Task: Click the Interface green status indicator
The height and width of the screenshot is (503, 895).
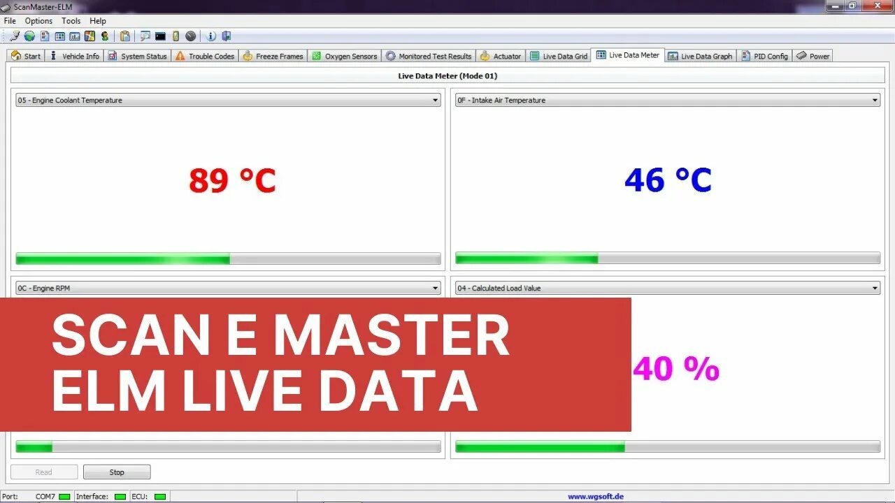Action: pos(120,497)
